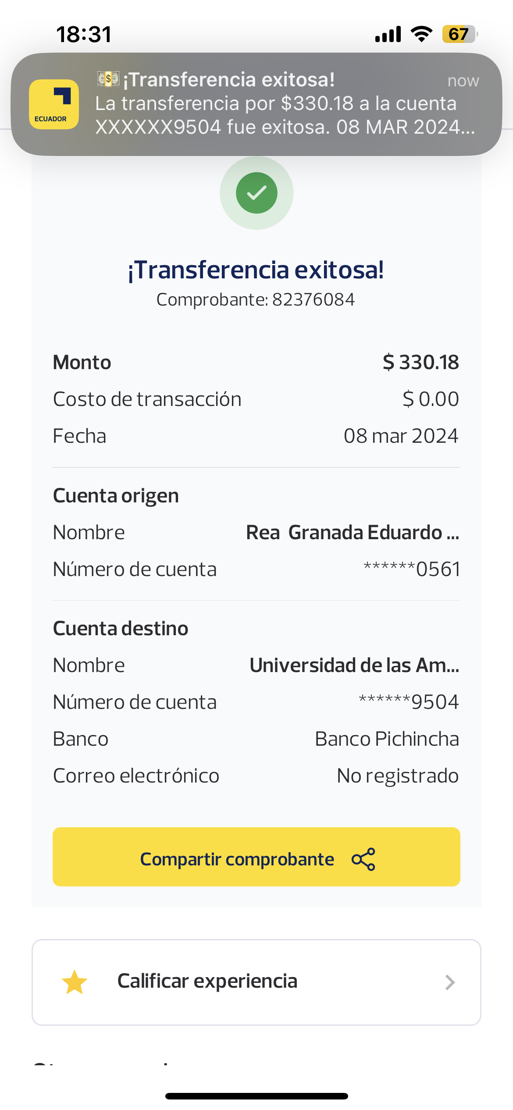Screen dimensions: 513x1110
Task: Open Calificar experiencia chevron arrow
Action: pos(450,982)
